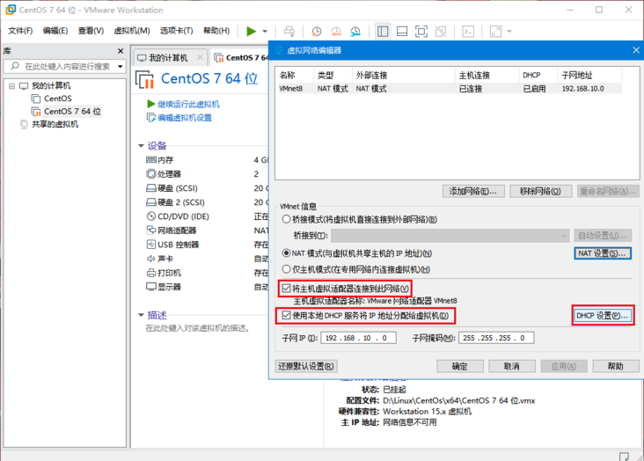Click 编辑虚拟机设置 link

click(185, 118)
